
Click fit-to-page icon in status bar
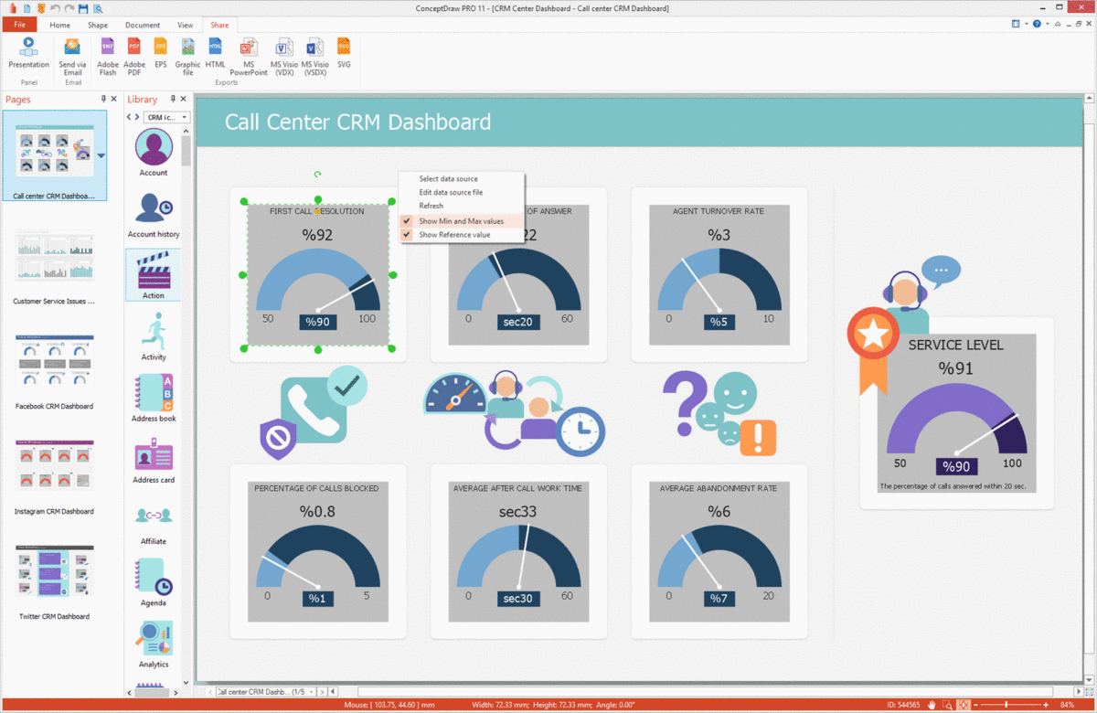pos(963,706)
